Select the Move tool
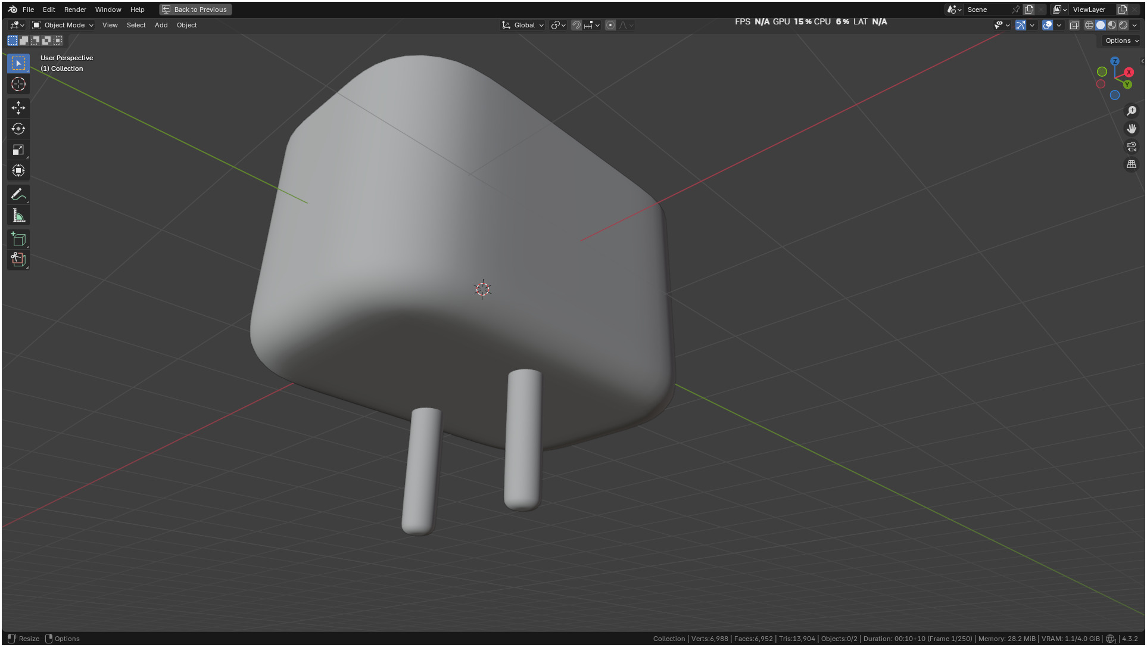Viewport: 1147px width, 647px height. [x=18, y=108]
